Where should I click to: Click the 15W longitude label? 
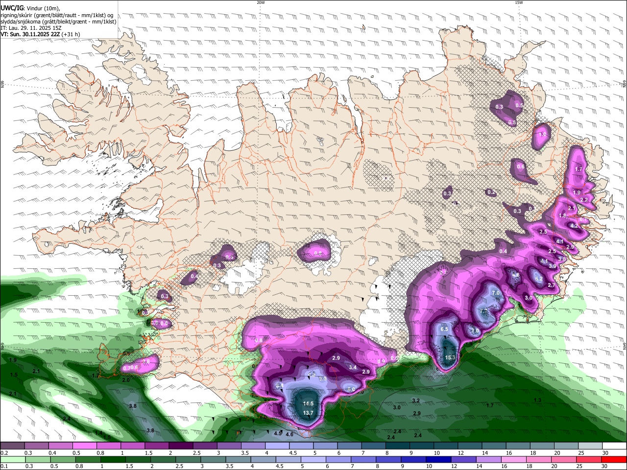[519, 2]
